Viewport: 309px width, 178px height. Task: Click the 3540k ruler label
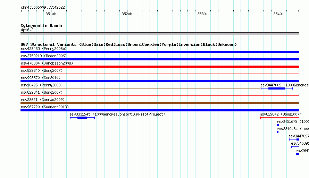pyautogui.click(x=278, y=14)
